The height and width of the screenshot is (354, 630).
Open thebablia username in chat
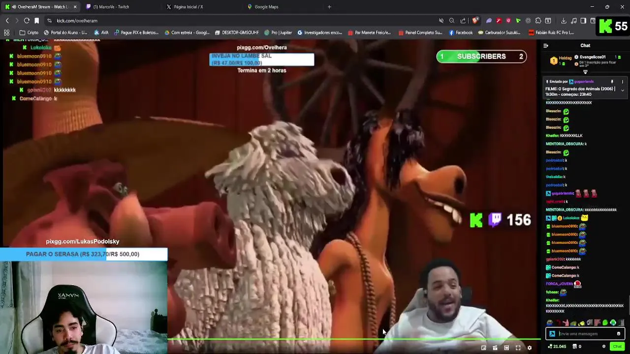coord(554,177)
